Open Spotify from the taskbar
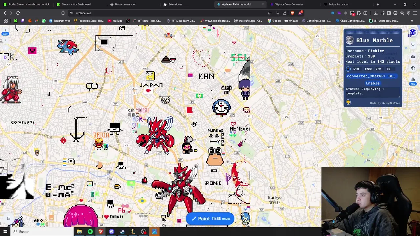 pos(90,232)
